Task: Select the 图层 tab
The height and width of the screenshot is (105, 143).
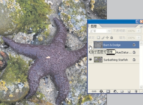Action: pyautogui.click(x=94, y=26)
